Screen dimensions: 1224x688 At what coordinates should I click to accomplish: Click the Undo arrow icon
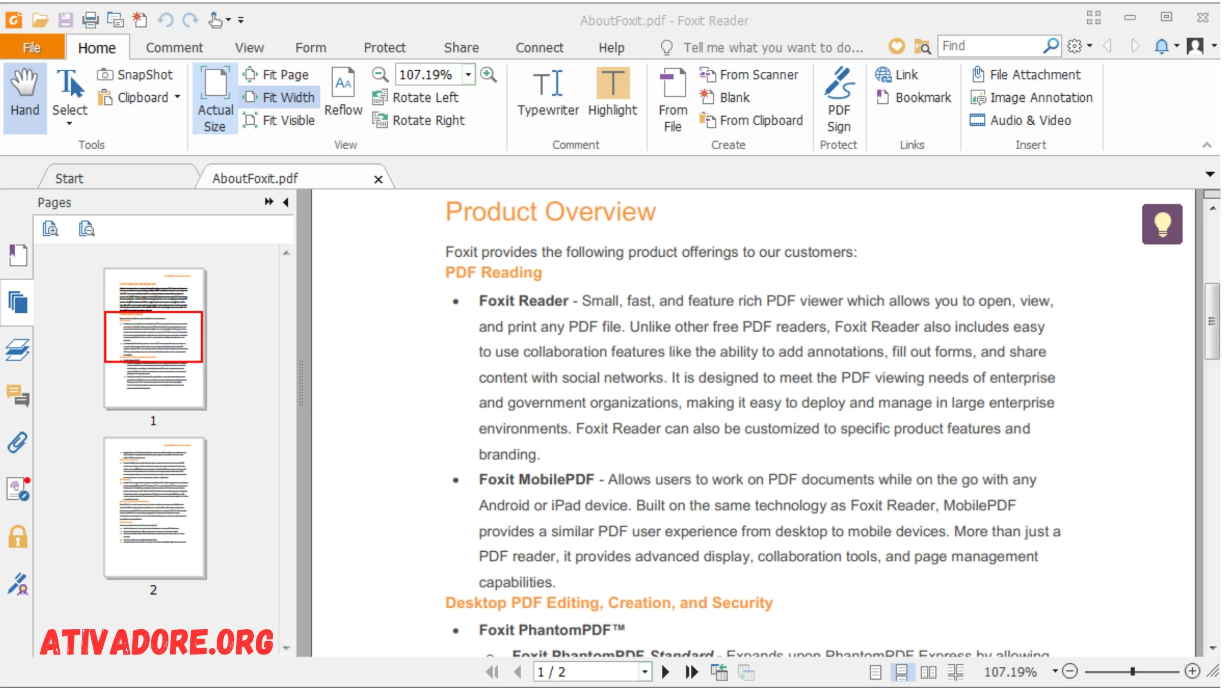point(165,20)
